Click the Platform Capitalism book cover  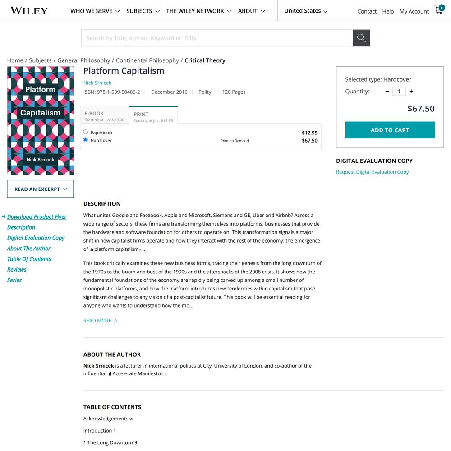tap(40, 121)
